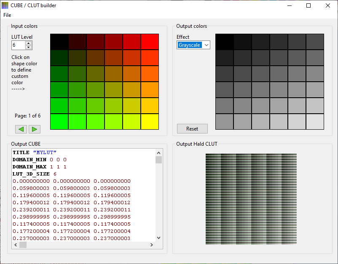This screenshot has width=338, height=264.
Task: Click the CUBE / CLUT builder title bar app icon
Action: click(5, 5)
